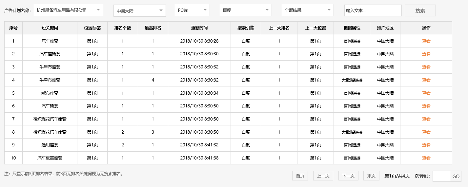Click the 排名个数 column header
This screenshot has height=187, width=468.
pos(123,28)
